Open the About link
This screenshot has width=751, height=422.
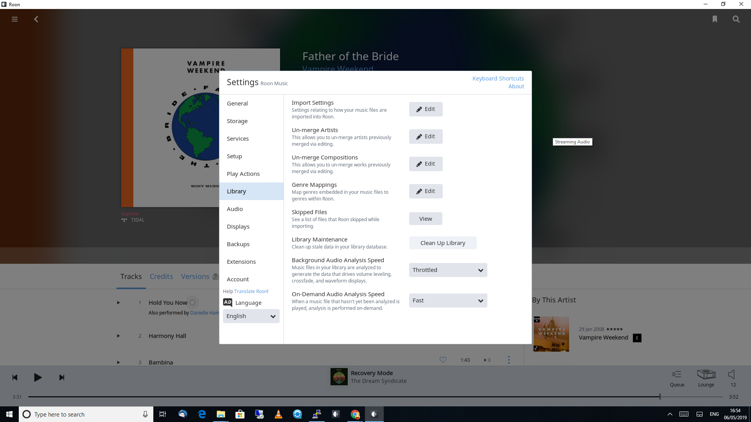(x=516, y=86)
